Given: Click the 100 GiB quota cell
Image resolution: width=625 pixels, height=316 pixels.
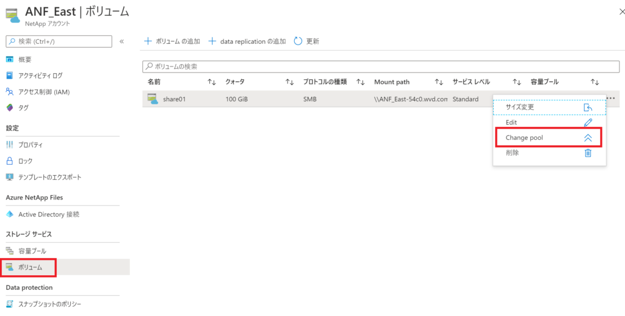Looking at the screenshot, I should (x=237, y=99).
